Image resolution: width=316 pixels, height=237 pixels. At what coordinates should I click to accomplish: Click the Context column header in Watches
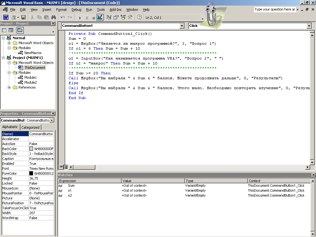point(279,181)
